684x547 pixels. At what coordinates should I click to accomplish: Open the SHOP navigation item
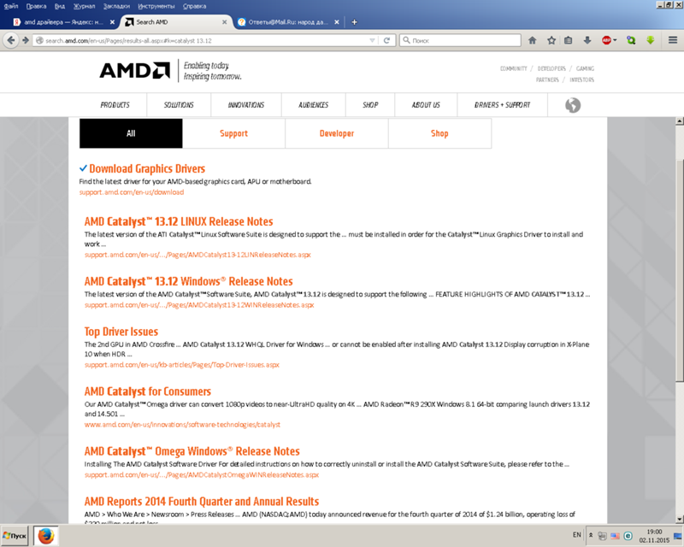click(x=370, y=105)
